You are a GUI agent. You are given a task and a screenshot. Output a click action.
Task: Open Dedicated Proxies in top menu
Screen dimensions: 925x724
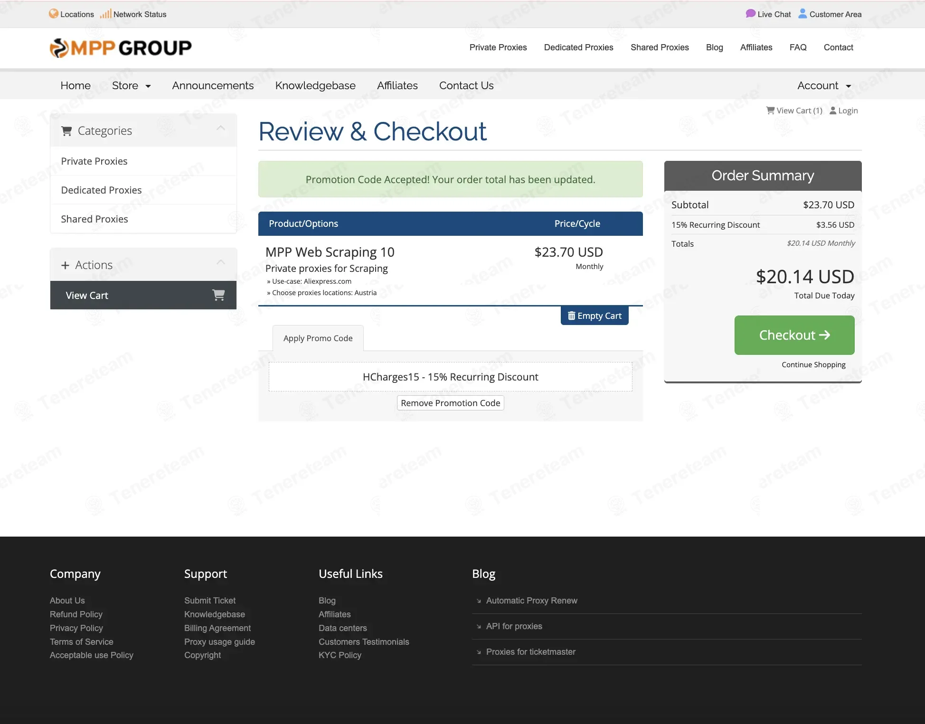(579, 47)
